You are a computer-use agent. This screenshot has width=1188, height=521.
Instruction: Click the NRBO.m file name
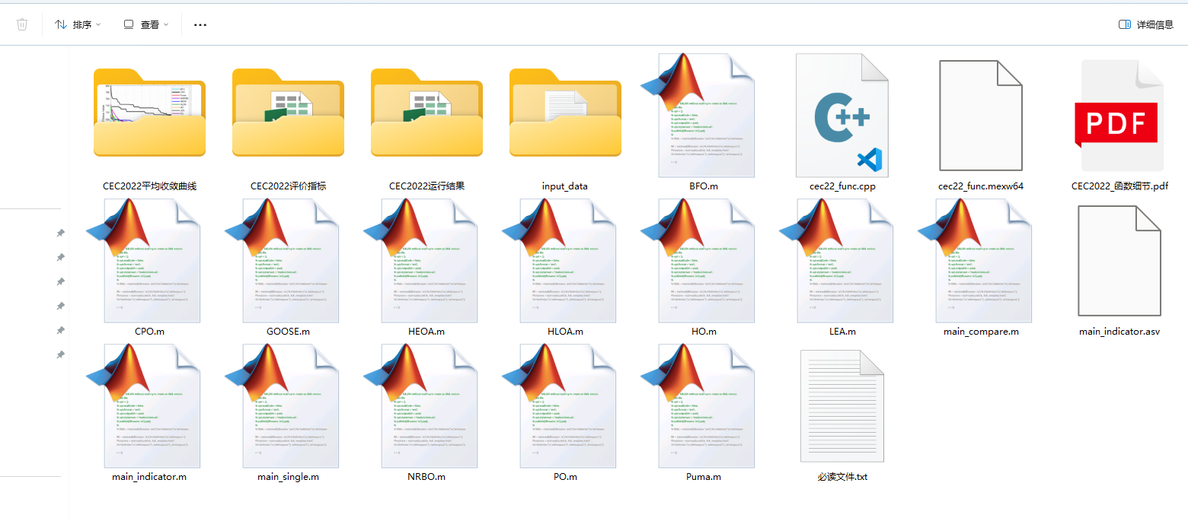[426, 477]
